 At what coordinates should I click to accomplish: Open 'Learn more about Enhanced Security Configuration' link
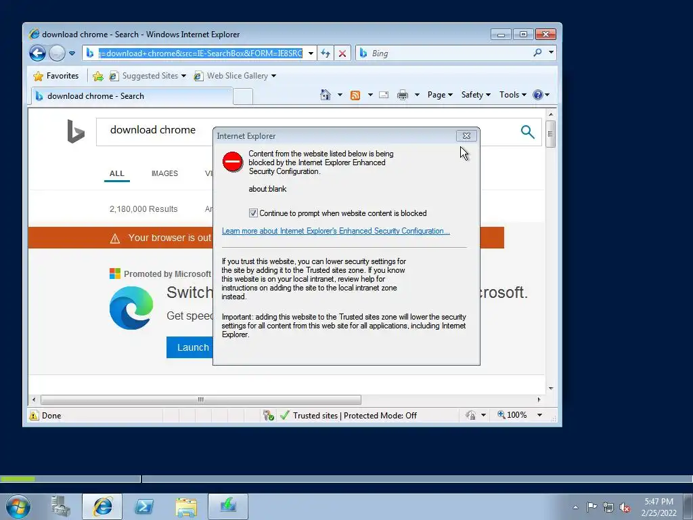click(x=336, y=231)
